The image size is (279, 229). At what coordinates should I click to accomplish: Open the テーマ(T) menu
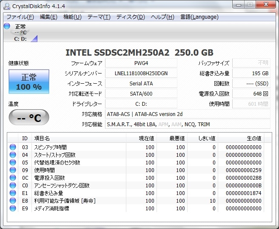click(99, 17)
